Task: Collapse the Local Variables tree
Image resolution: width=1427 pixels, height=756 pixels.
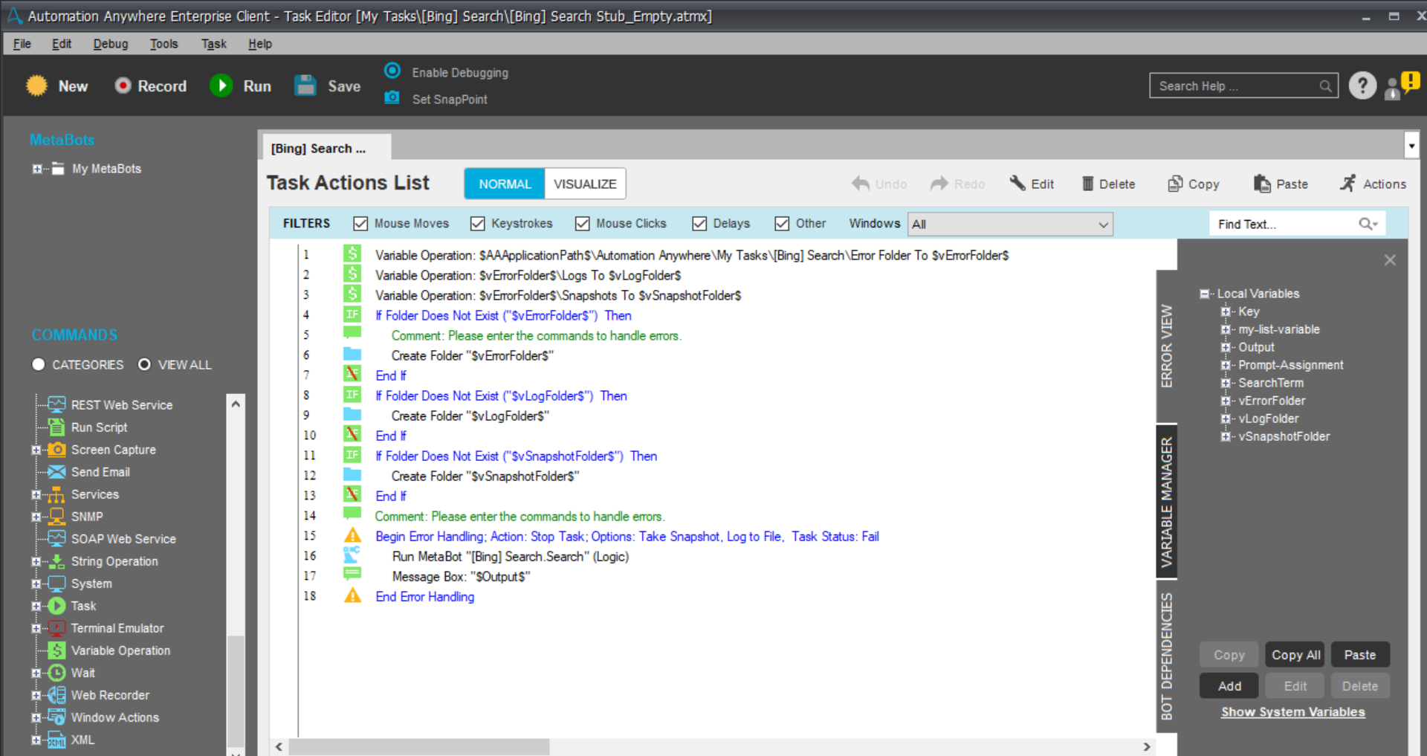Action: (1204, 294)
